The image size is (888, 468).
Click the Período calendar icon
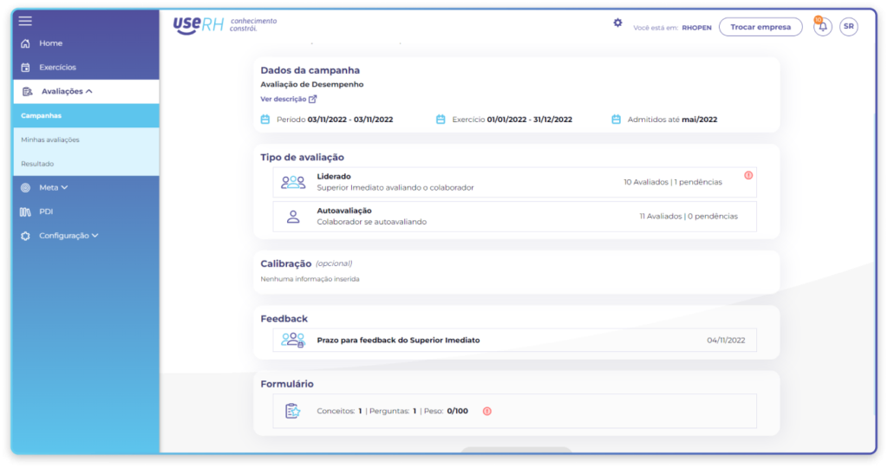coord(265,120)
